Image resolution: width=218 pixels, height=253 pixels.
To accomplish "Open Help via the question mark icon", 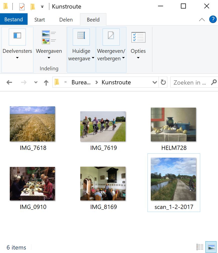I will point(213,19).
